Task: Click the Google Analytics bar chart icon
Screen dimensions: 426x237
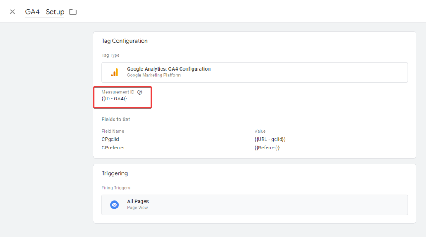Action: coord(114,72)
